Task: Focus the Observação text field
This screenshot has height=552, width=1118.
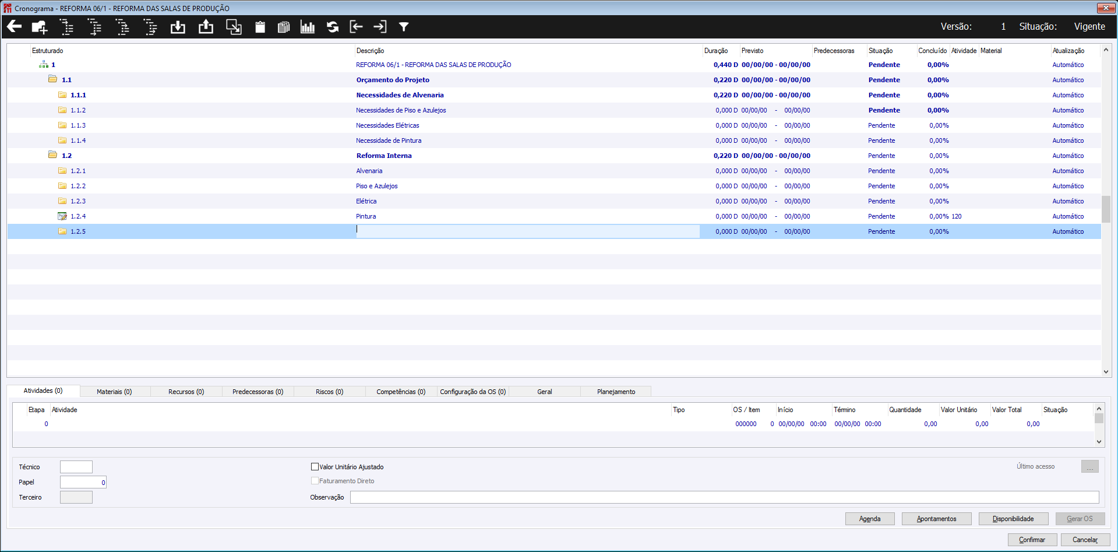Action: click(725, 497)
